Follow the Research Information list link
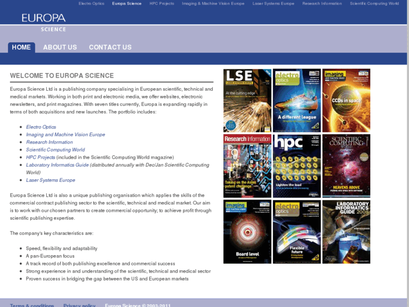 coord(50,142)
